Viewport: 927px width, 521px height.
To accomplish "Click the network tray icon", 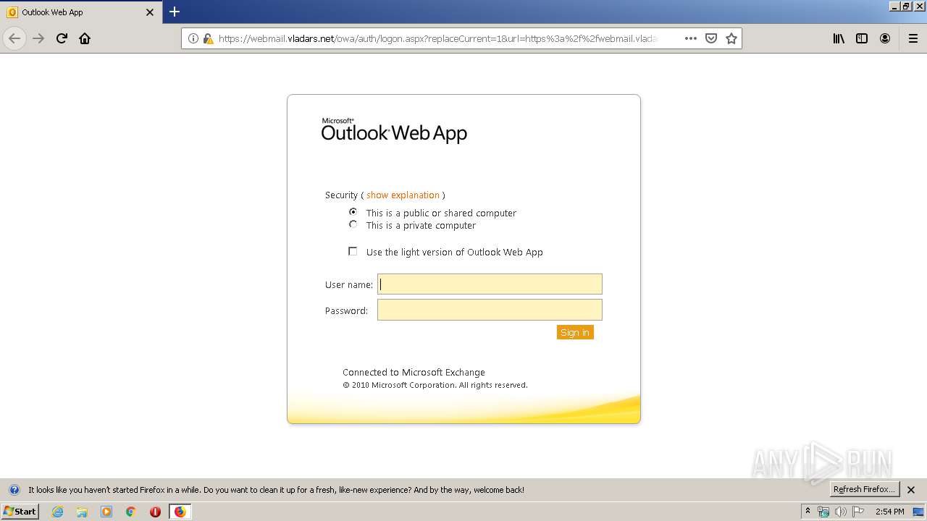I will pos(823,512).
